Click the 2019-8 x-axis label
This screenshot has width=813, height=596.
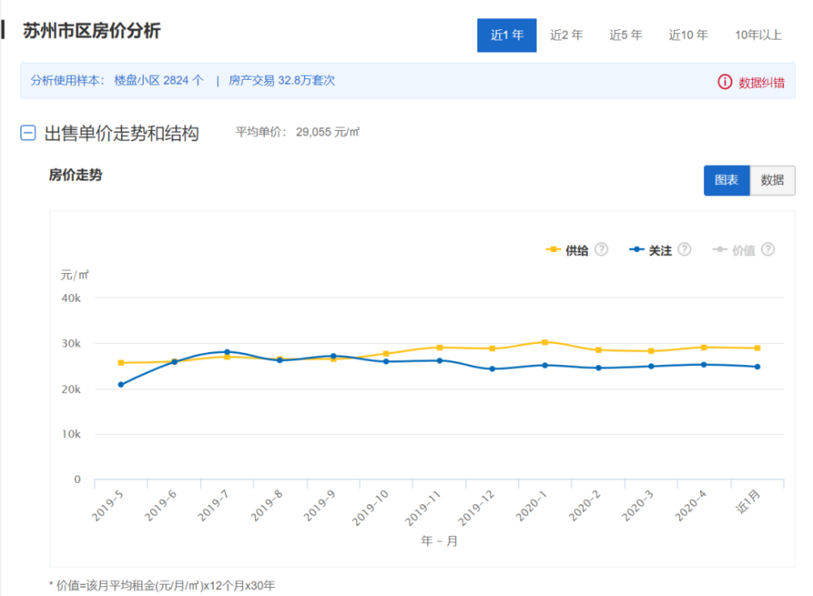(x=267, y=505)
